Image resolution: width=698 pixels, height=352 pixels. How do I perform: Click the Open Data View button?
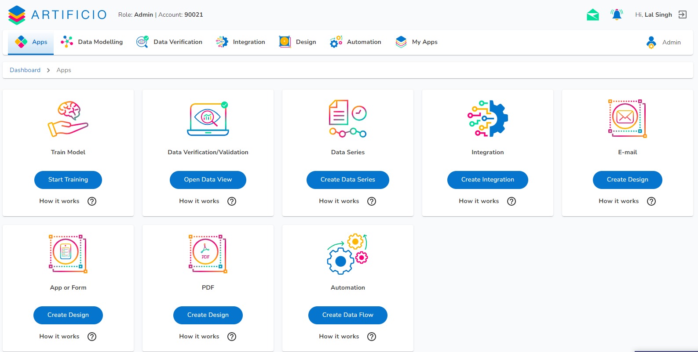pos(208,180)
